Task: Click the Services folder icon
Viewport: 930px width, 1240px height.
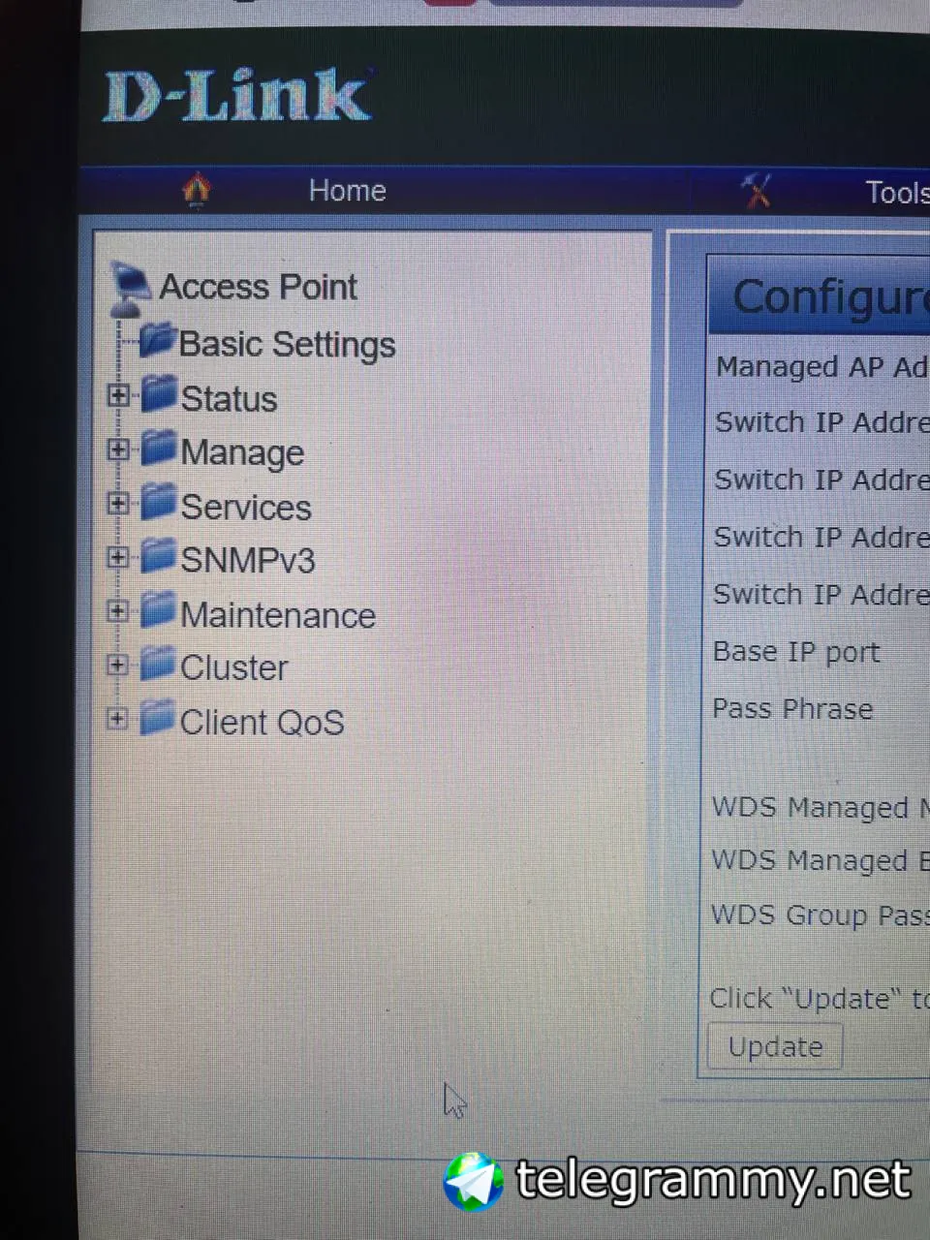Action: (x=159, y=502)
